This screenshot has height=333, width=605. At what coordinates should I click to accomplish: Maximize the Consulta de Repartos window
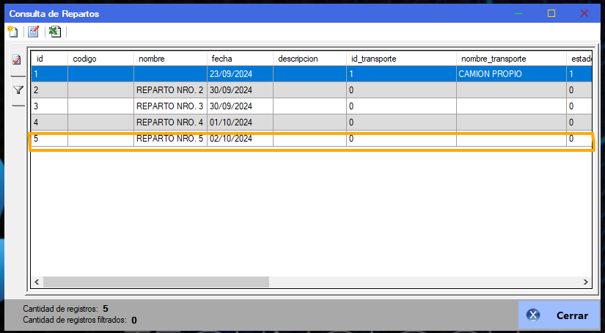click(551, 13)
